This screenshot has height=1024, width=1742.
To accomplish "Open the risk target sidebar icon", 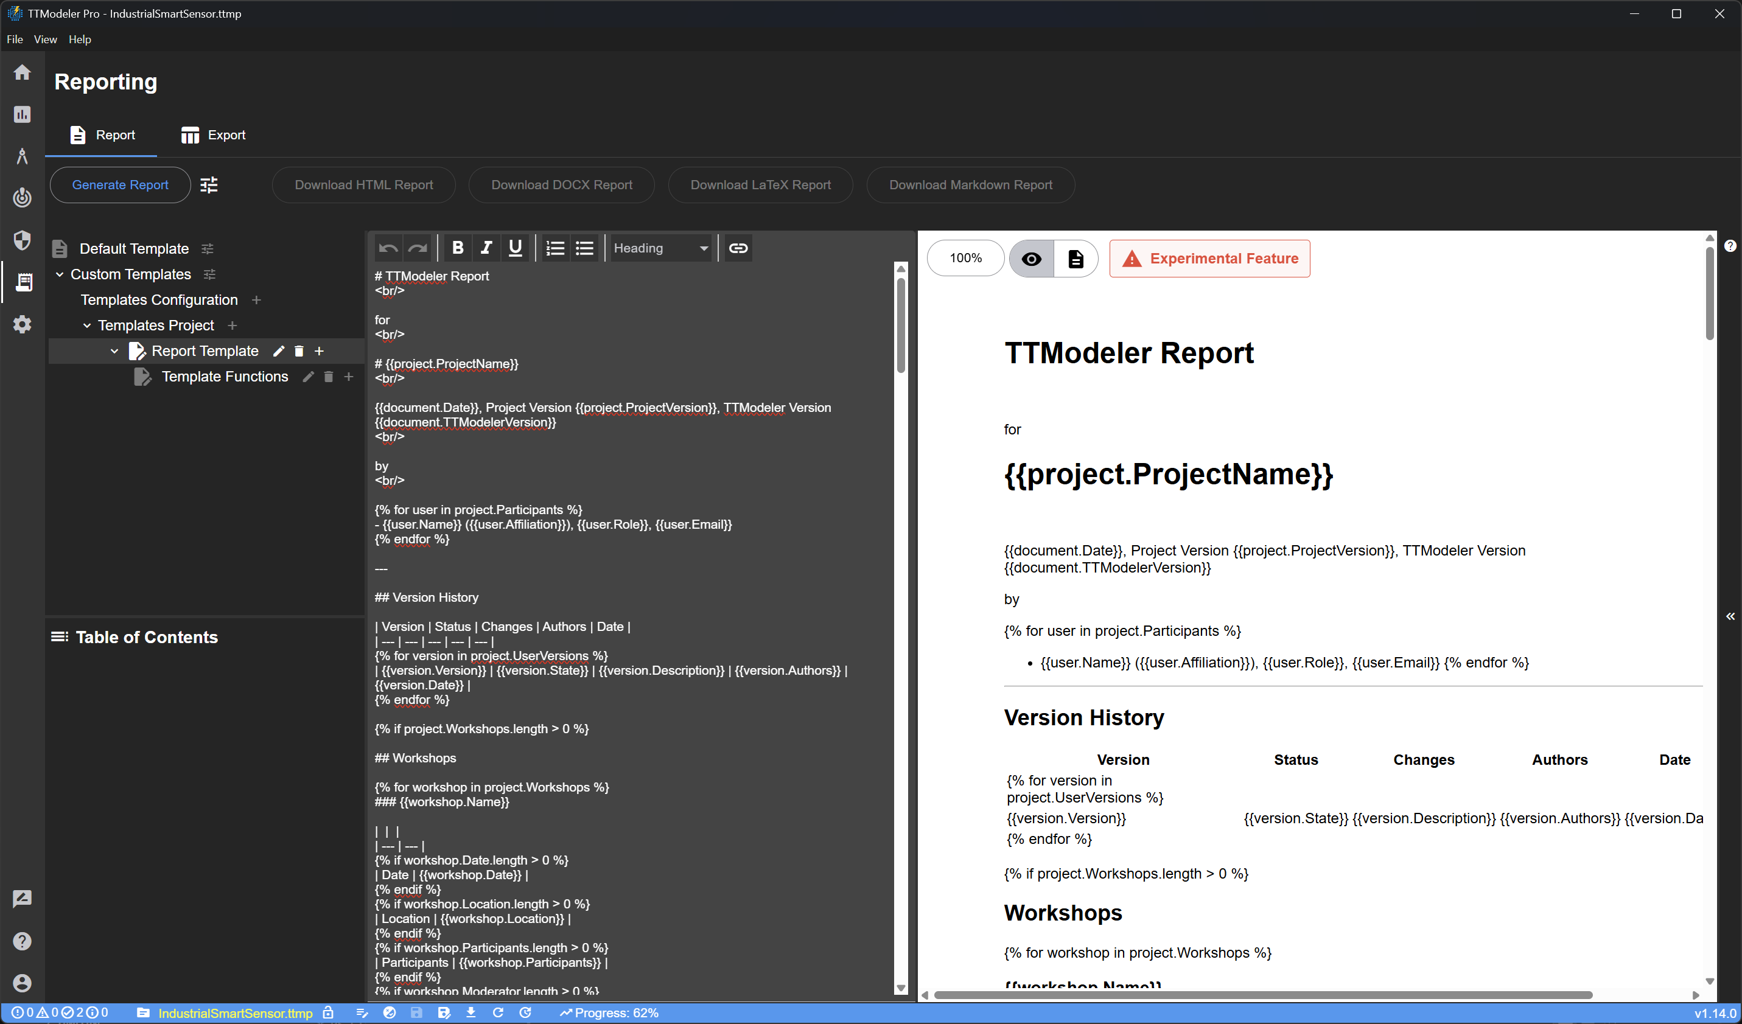I will (22, 198).
